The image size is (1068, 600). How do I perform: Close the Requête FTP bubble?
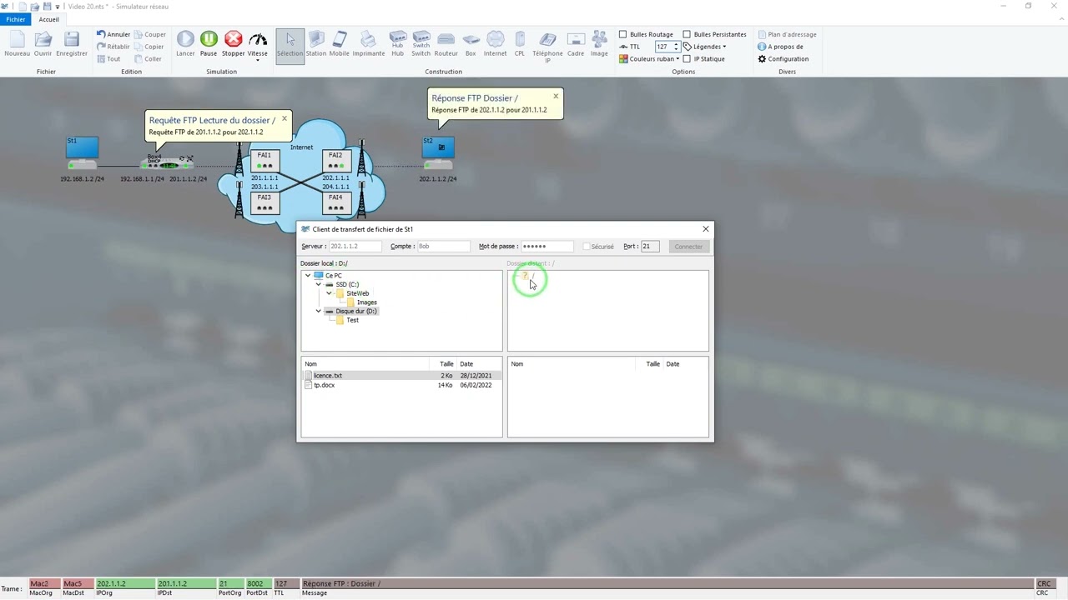285,118
